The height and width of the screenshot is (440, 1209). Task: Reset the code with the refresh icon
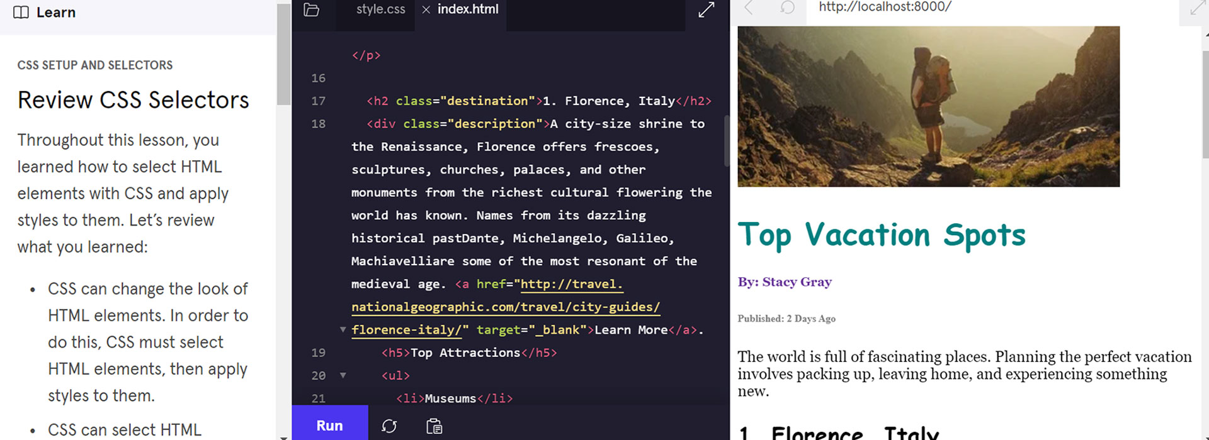click(389, 426)
